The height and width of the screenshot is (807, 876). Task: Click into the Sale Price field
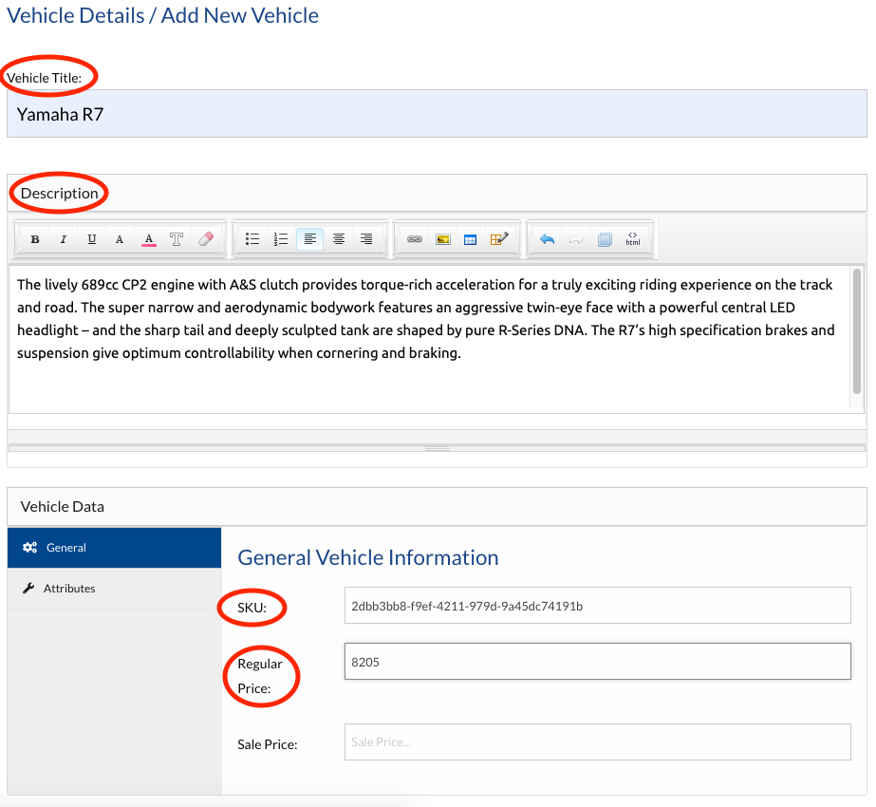(597, 742)
